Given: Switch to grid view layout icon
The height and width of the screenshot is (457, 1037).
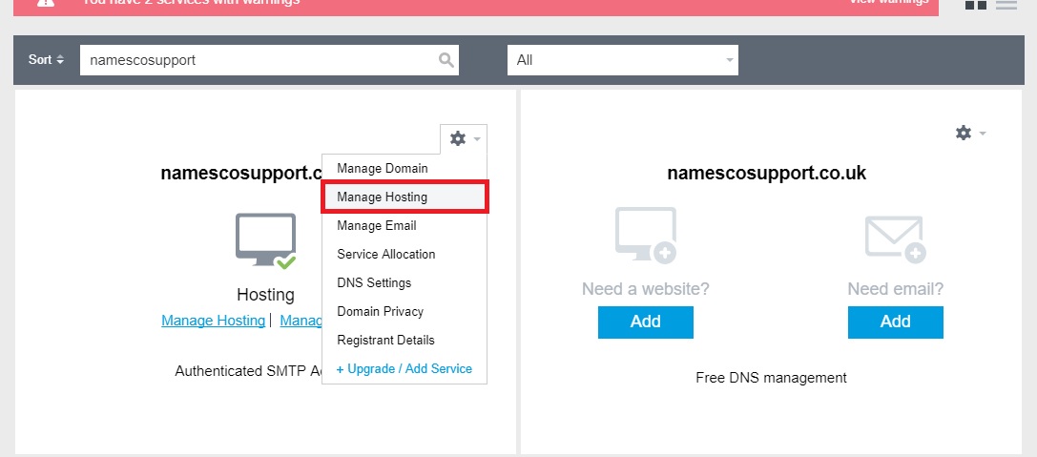Looking at the screenshot, I should 976,5.
